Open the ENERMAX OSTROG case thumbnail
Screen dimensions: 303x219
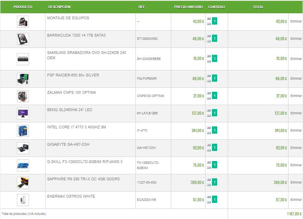23,200
